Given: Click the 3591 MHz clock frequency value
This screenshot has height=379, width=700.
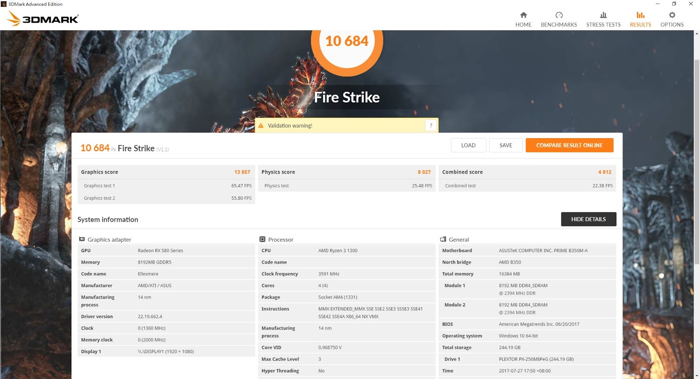Looking at the screenshot, I should pyautogui.click(x=329, y=274).
